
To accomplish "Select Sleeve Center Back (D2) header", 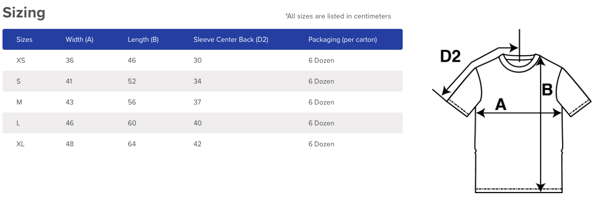I will [231, 39].
